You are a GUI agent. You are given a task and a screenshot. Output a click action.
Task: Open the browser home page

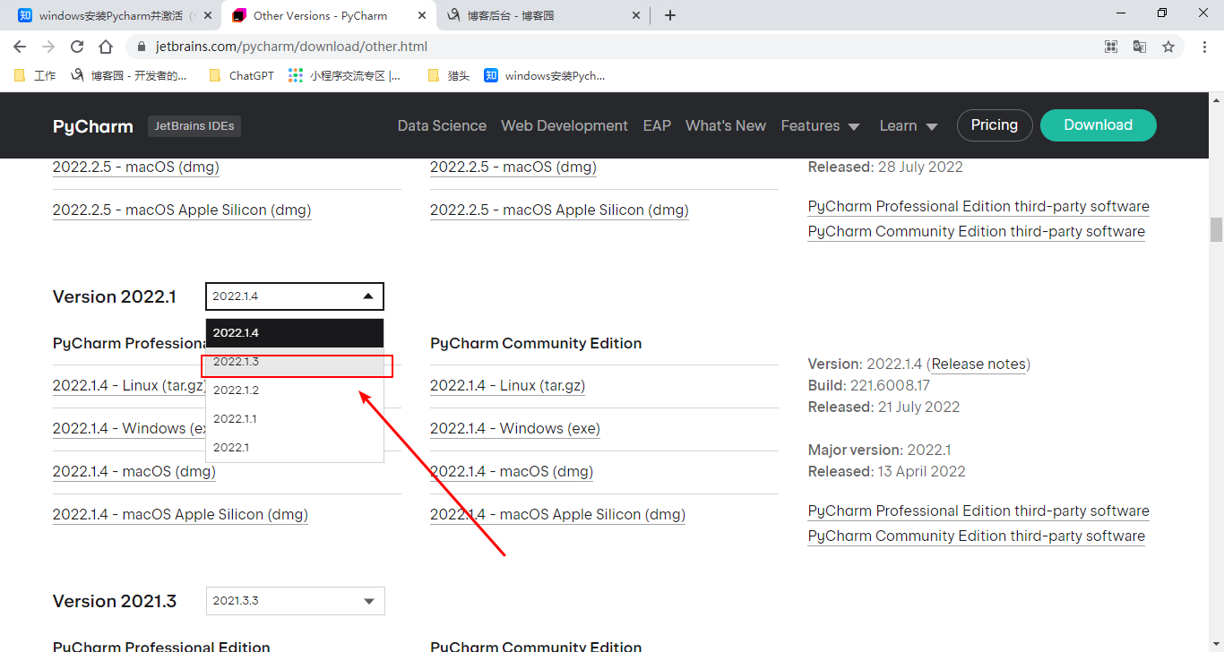click(106, 47)
